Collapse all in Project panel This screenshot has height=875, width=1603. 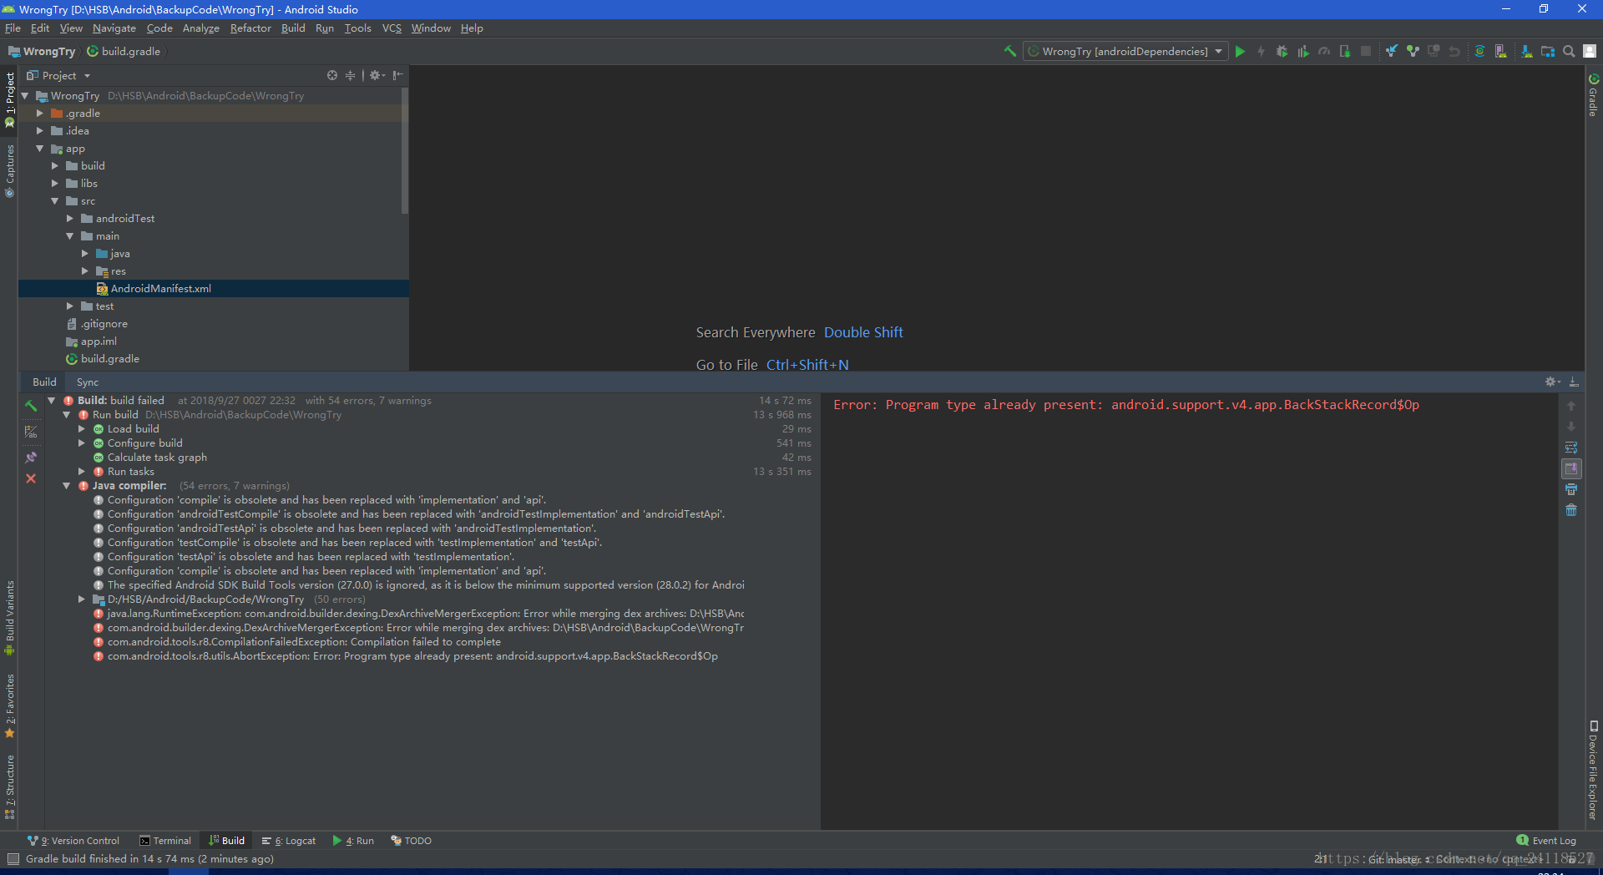pos(351,75)
